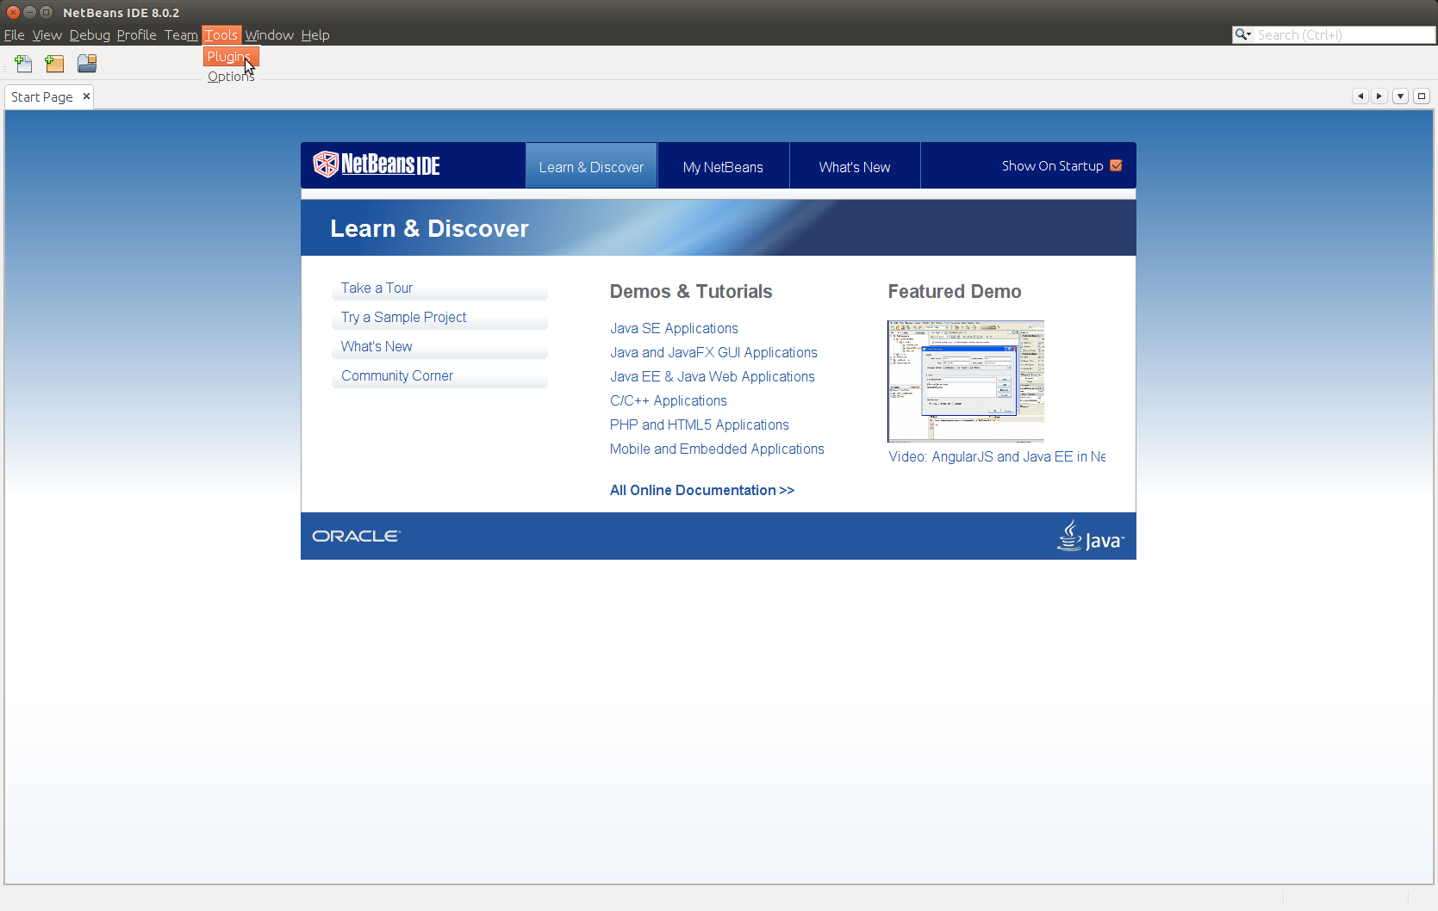
Task: Click the Open Project toolbar icon
Action: pyautogui.click(x=87, y=64)
